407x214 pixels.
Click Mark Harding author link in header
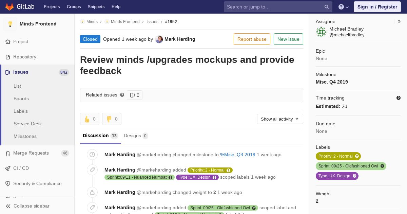(180, 39)
